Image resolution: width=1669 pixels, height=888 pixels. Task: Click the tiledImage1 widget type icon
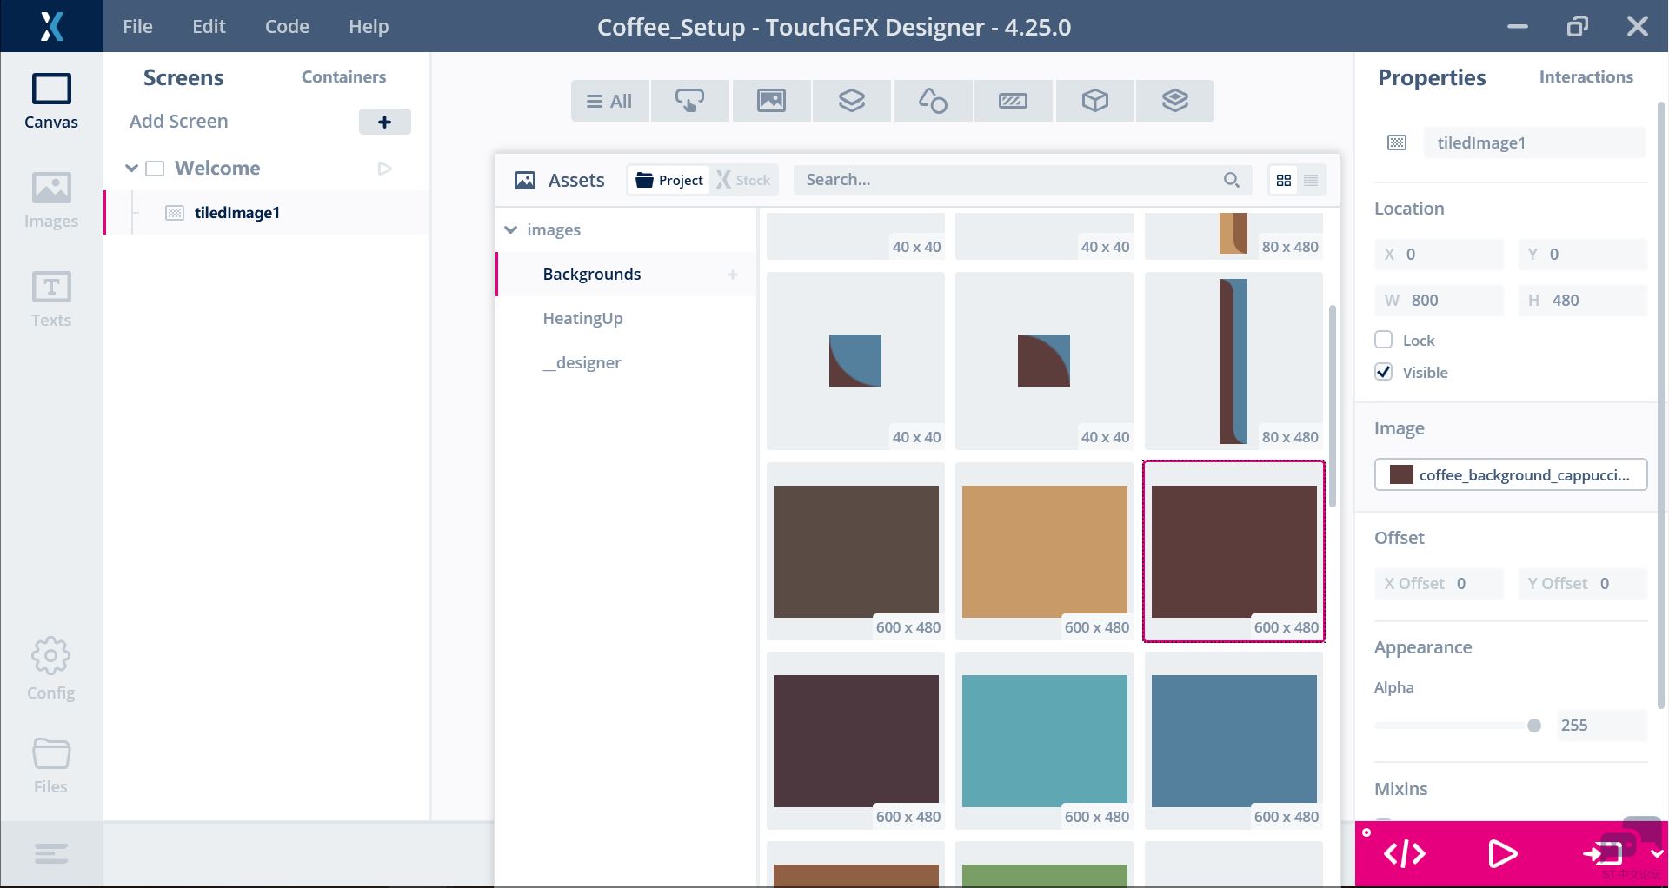[x=1397, y=142]
